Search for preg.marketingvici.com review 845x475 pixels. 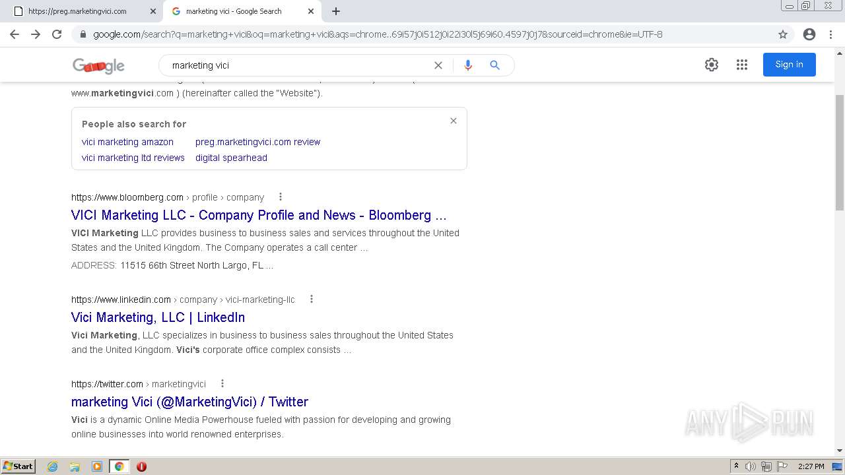point(257,142)
